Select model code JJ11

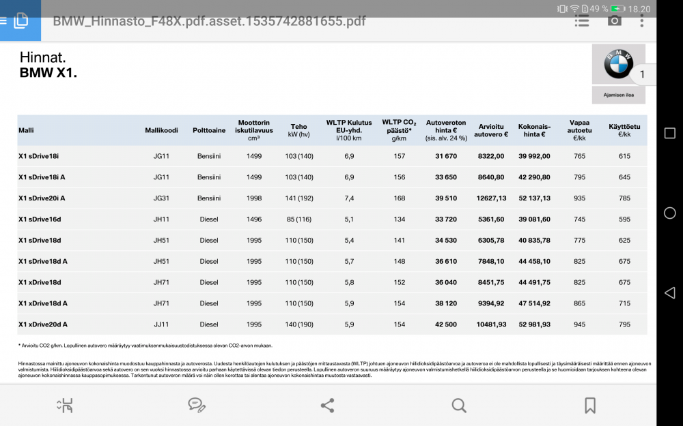click(x=161, y=324)
